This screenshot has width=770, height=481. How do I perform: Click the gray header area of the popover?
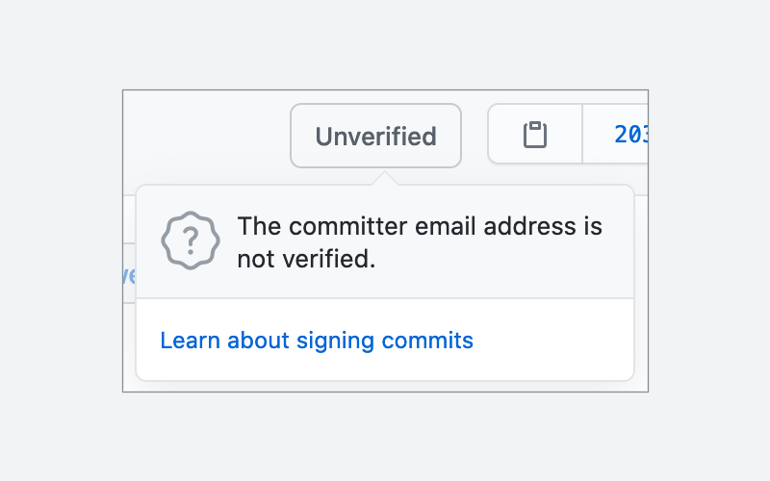coord(385,241)
